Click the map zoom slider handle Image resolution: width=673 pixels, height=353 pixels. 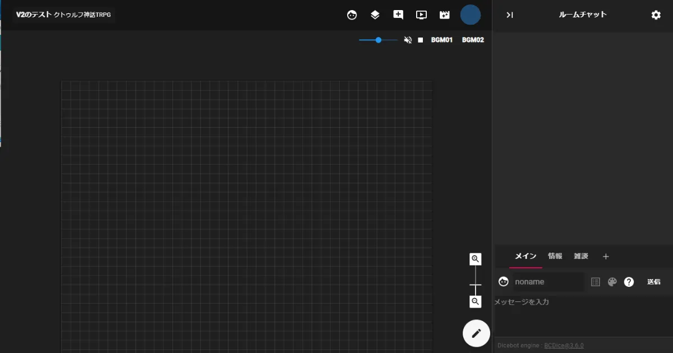click(476, 285)
